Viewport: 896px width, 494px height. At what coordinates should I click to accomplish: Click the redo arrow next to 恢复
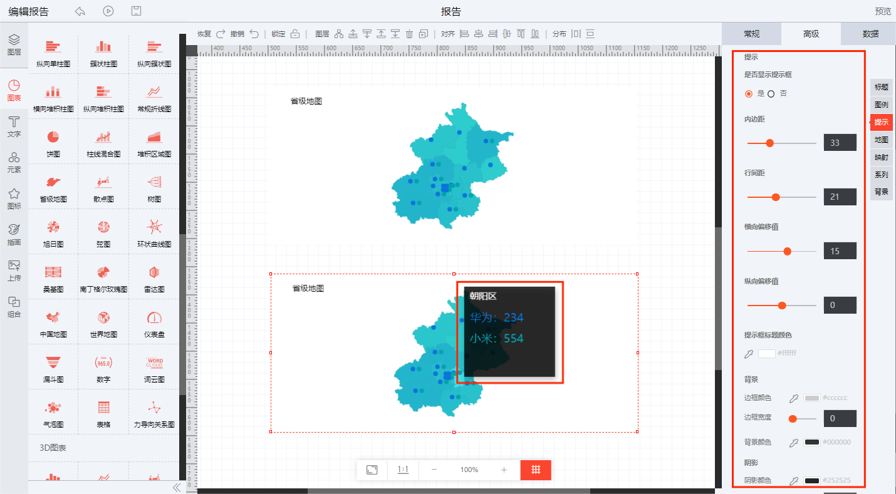221,34
